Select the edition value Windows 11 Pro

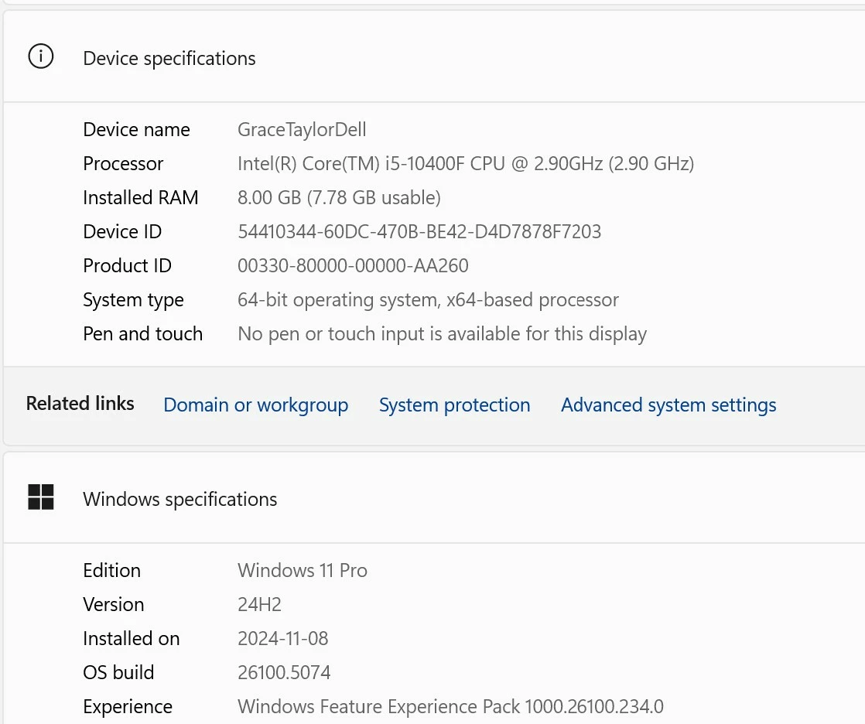pyautogui.click(x=303, y=571)
